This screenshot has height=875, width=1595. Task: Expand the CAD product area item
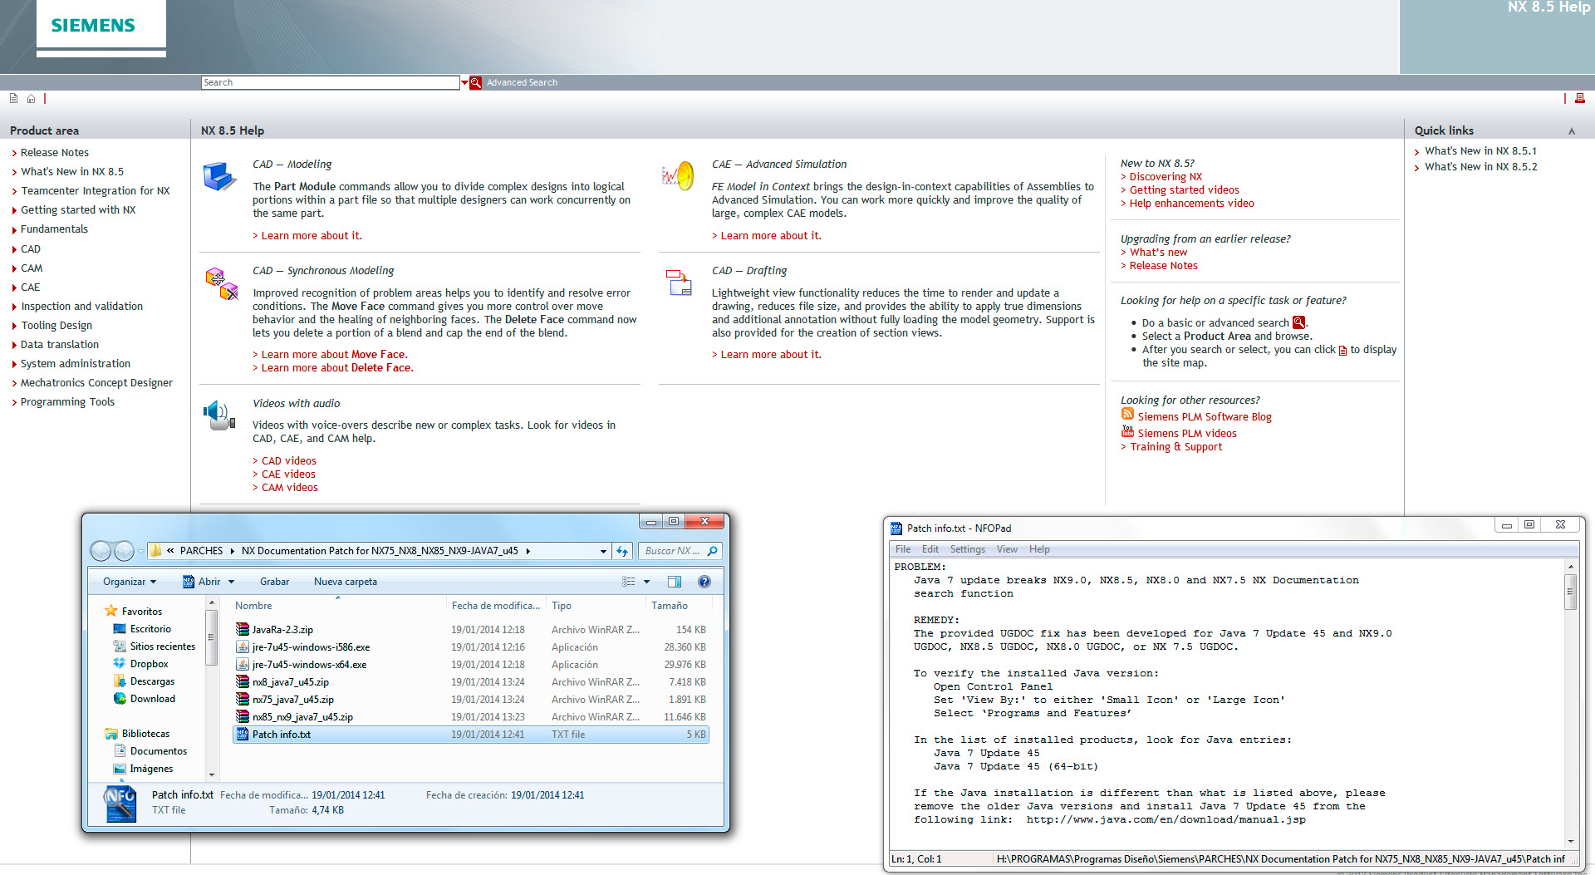pyautogui.click(x=31, y=248)
